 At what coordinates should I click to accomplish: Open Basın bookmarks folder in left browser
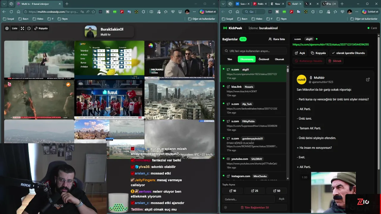click(x=23, y=19)
